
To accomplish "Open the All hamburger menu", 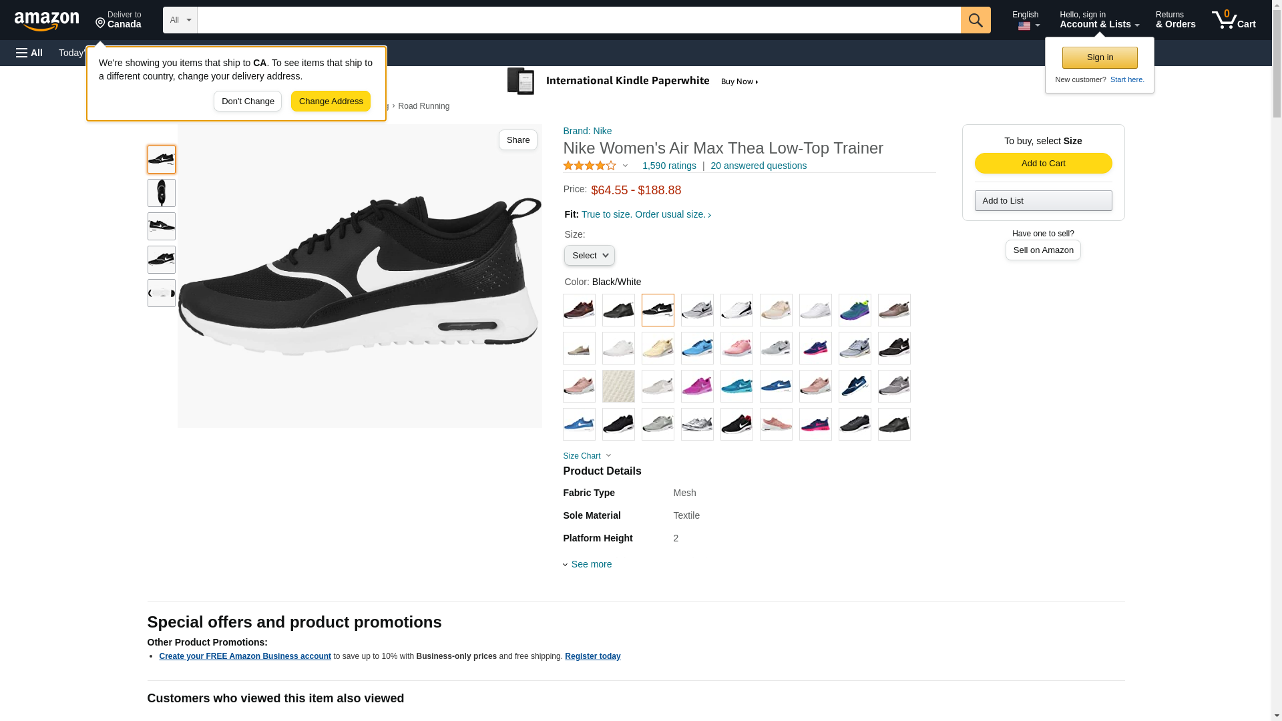I will click(29, 53).
